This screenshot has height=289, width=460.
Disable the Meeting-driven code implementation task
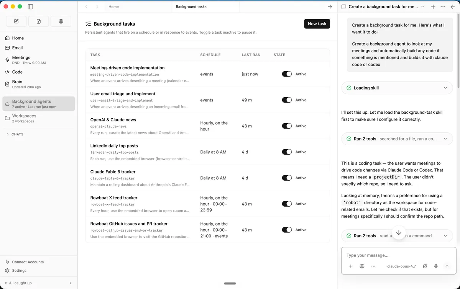(287, 74)
